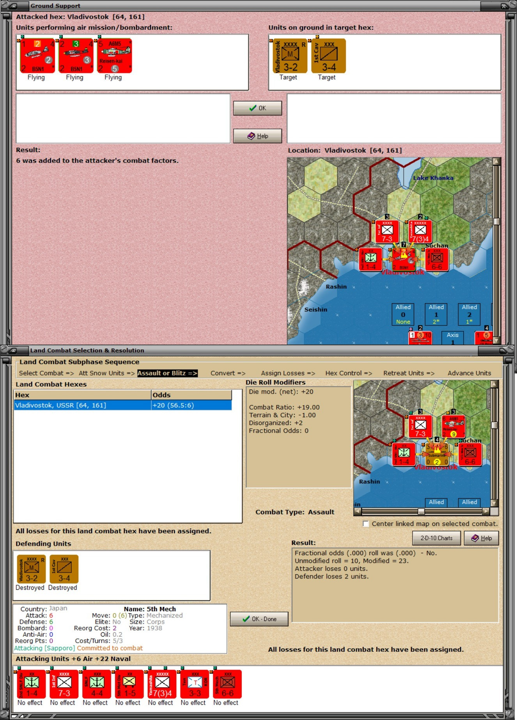The width and height of the screenshot is (517, 720).
Task: Click the Land Combat map vertical scrollbar thumb
Action: click(494, 425)
